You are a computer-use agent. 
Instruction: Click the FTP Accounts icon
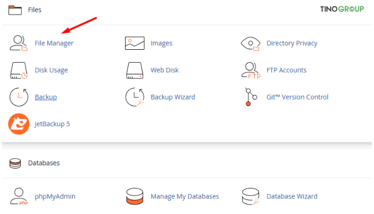(x=251, y=71)
